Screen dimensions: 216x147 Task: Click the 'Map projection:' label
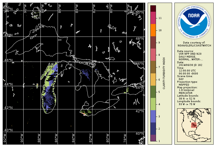coord(187,88)
